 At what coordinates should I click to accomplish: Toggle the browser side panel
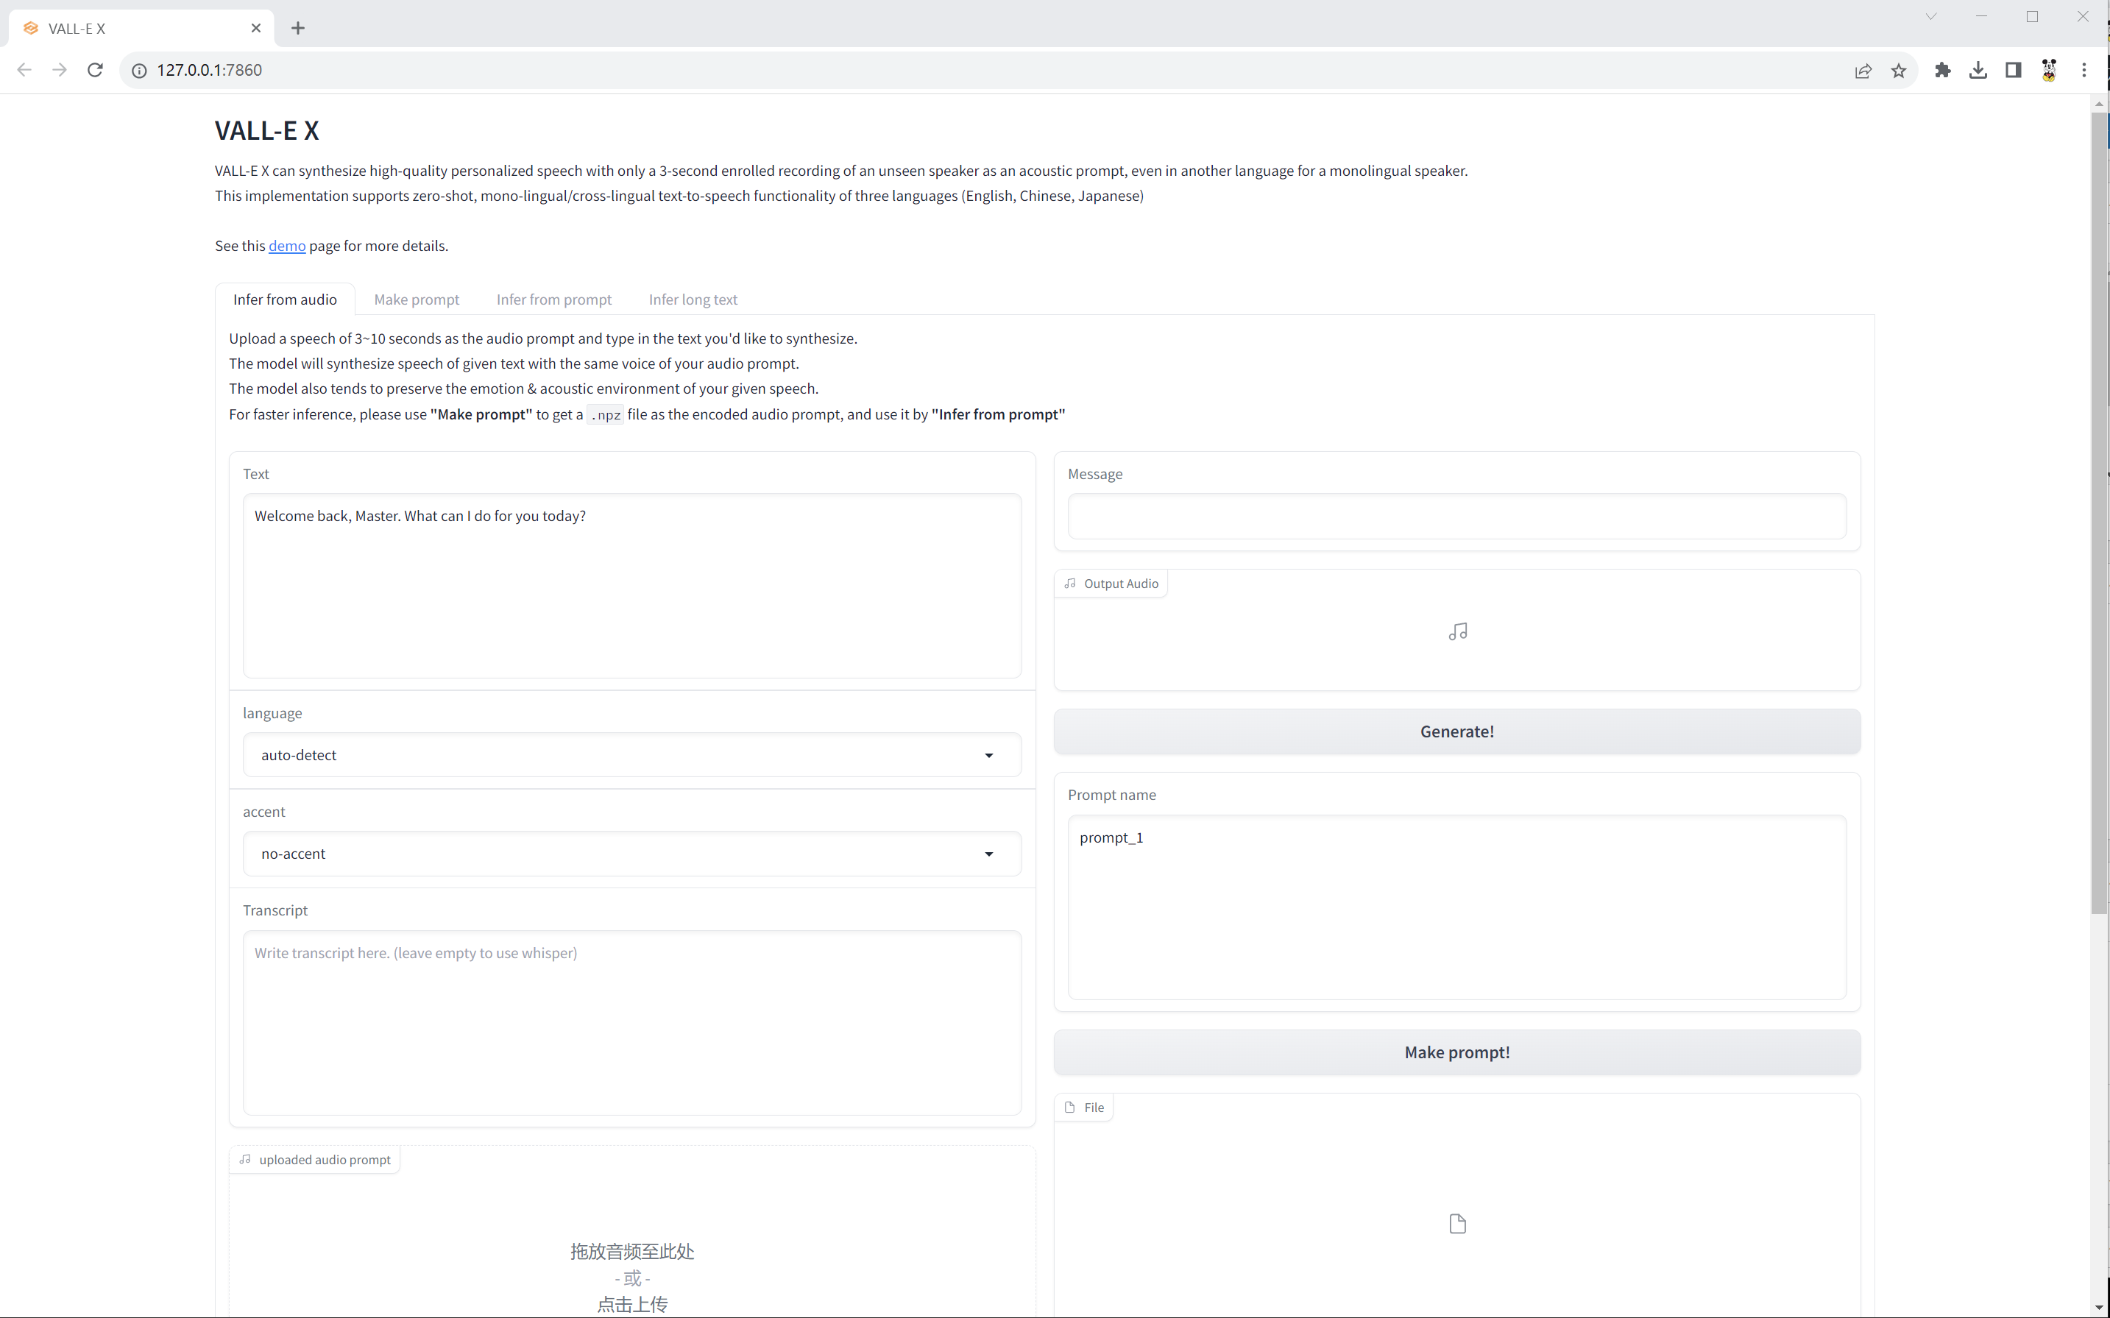pos(2014,70)
